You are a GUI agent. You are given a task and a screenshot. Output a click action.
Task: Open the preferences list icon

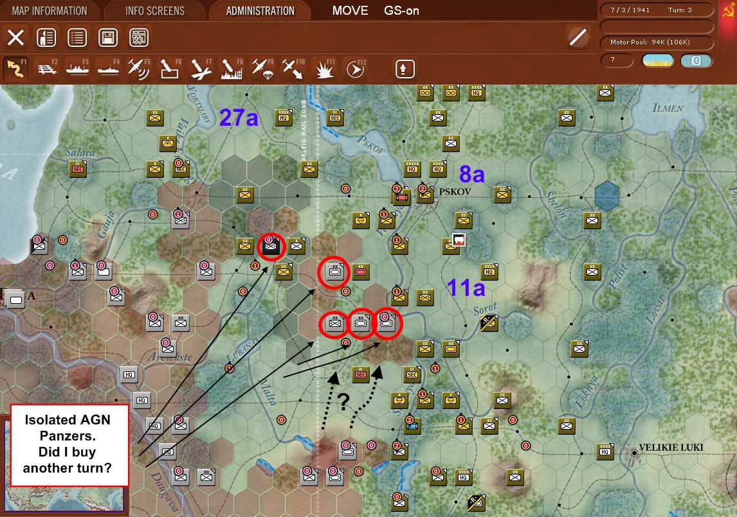[77, 37]
